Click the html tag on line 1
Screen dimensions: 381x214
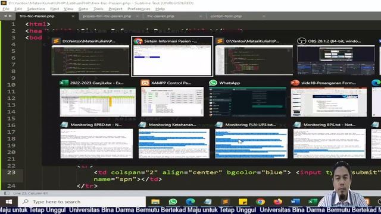pos(38,24)
